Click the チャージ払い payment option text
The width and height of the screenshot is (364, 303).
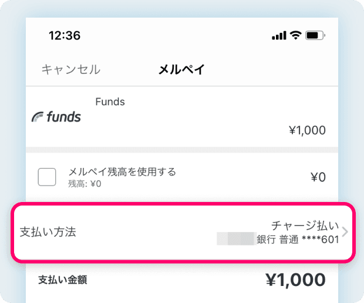click(305, 225)
